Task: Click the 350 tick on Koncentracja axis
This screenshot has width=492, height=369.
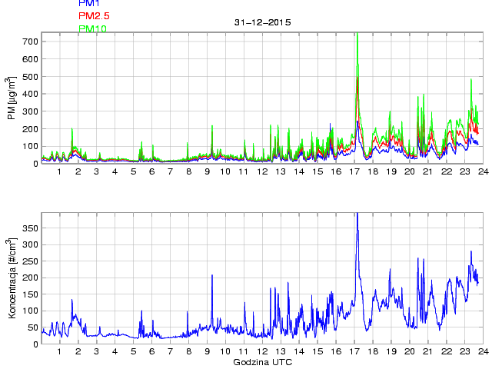Action: coord(30,228)
